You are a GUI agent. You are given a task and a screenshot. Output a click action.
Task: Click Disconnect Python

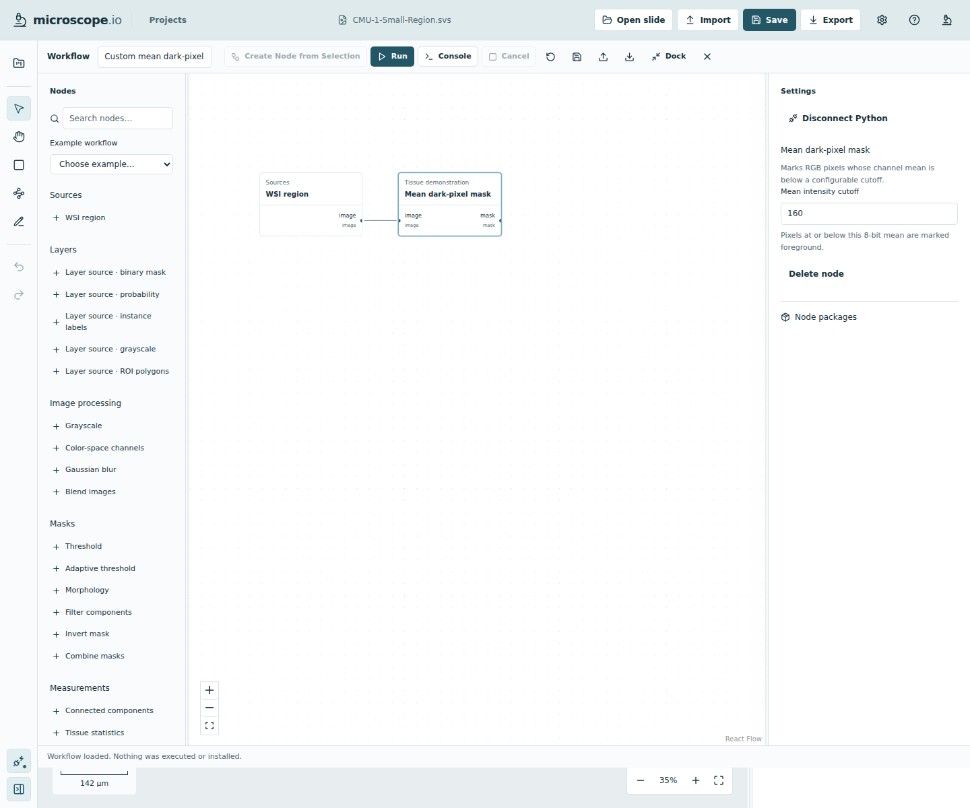point(838,119)
